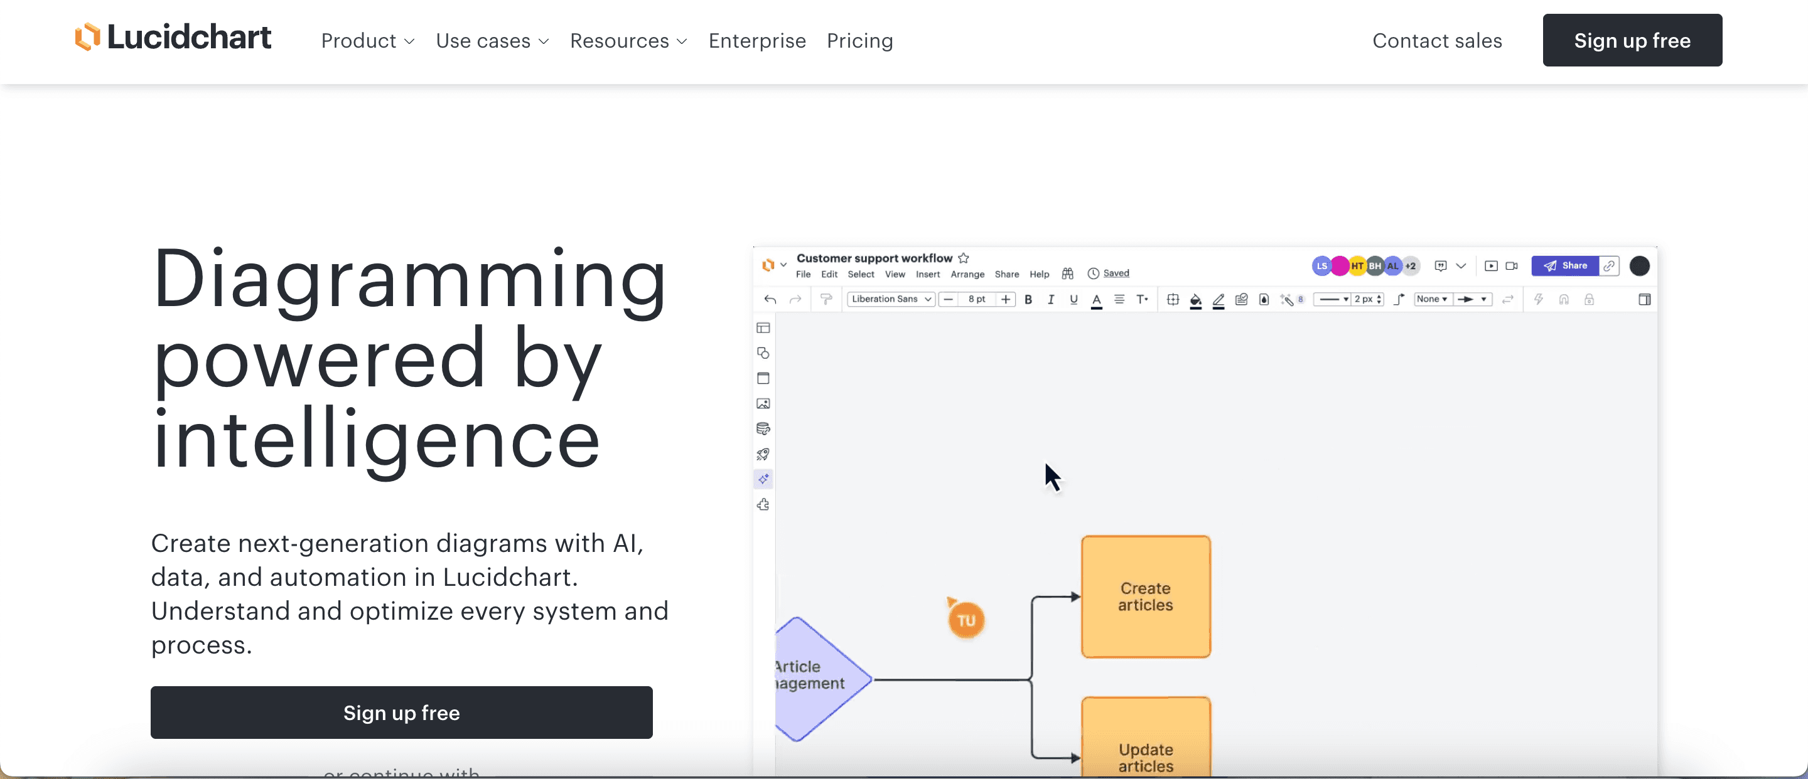Viewport: 1808px width, 779px height.
Task: Toggle italic formatting
Action: 1051,299
